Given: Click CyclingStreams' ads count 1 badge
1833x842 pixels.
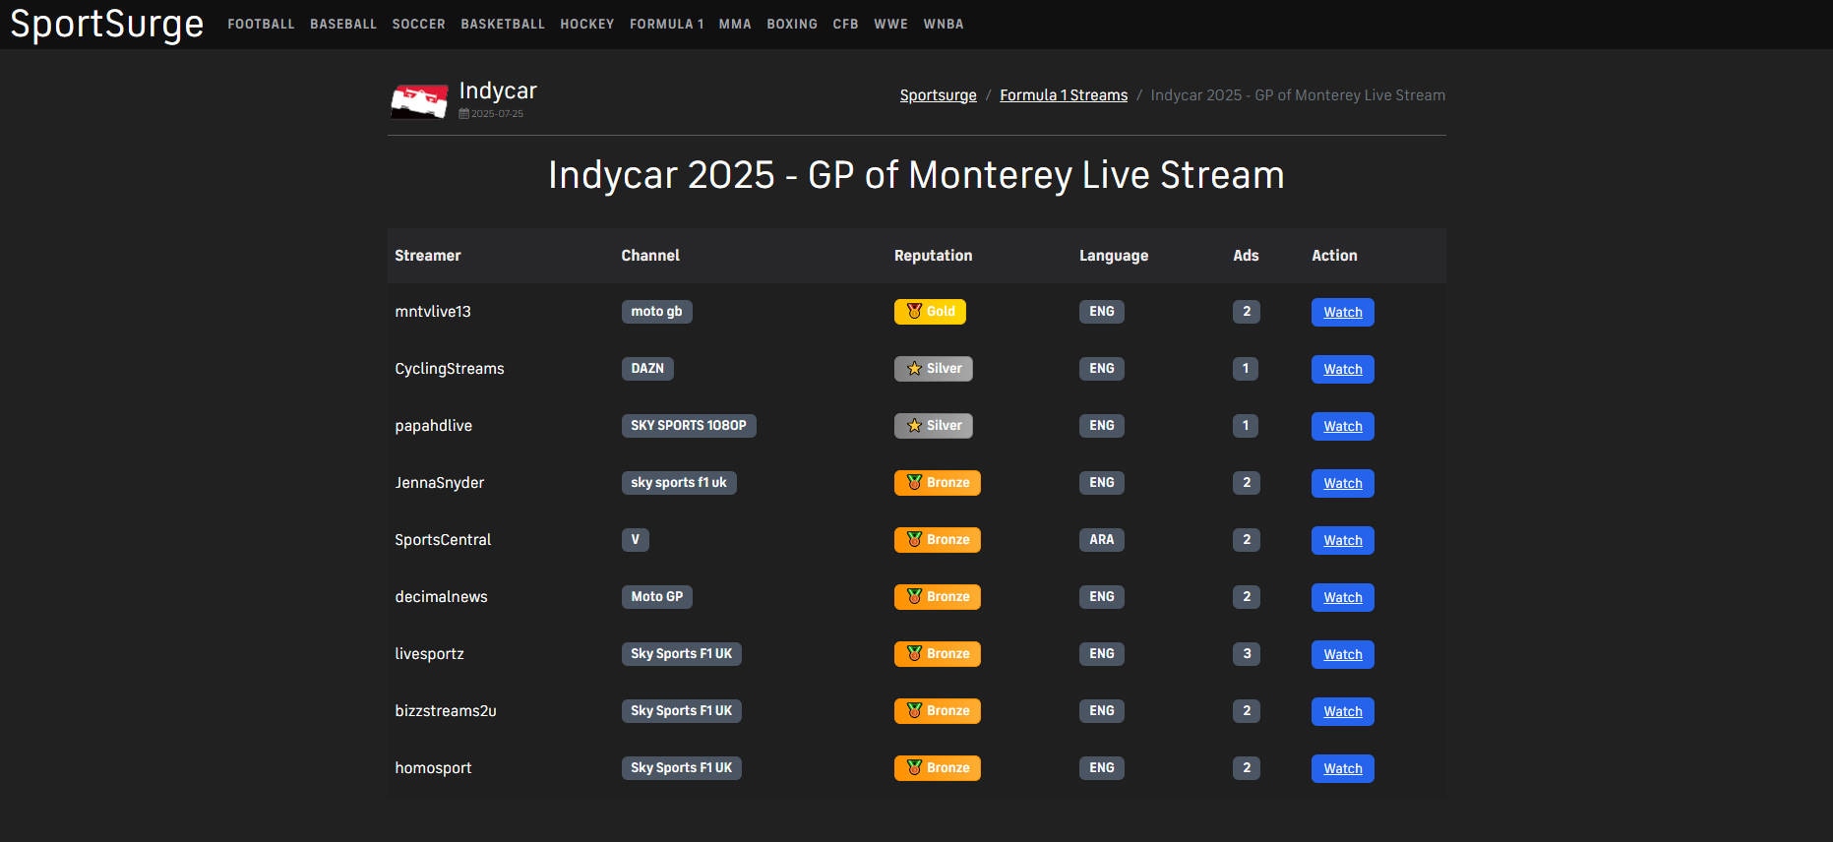Looking at the screenshot, I should pyautogui.click(x=1246, y=369).
